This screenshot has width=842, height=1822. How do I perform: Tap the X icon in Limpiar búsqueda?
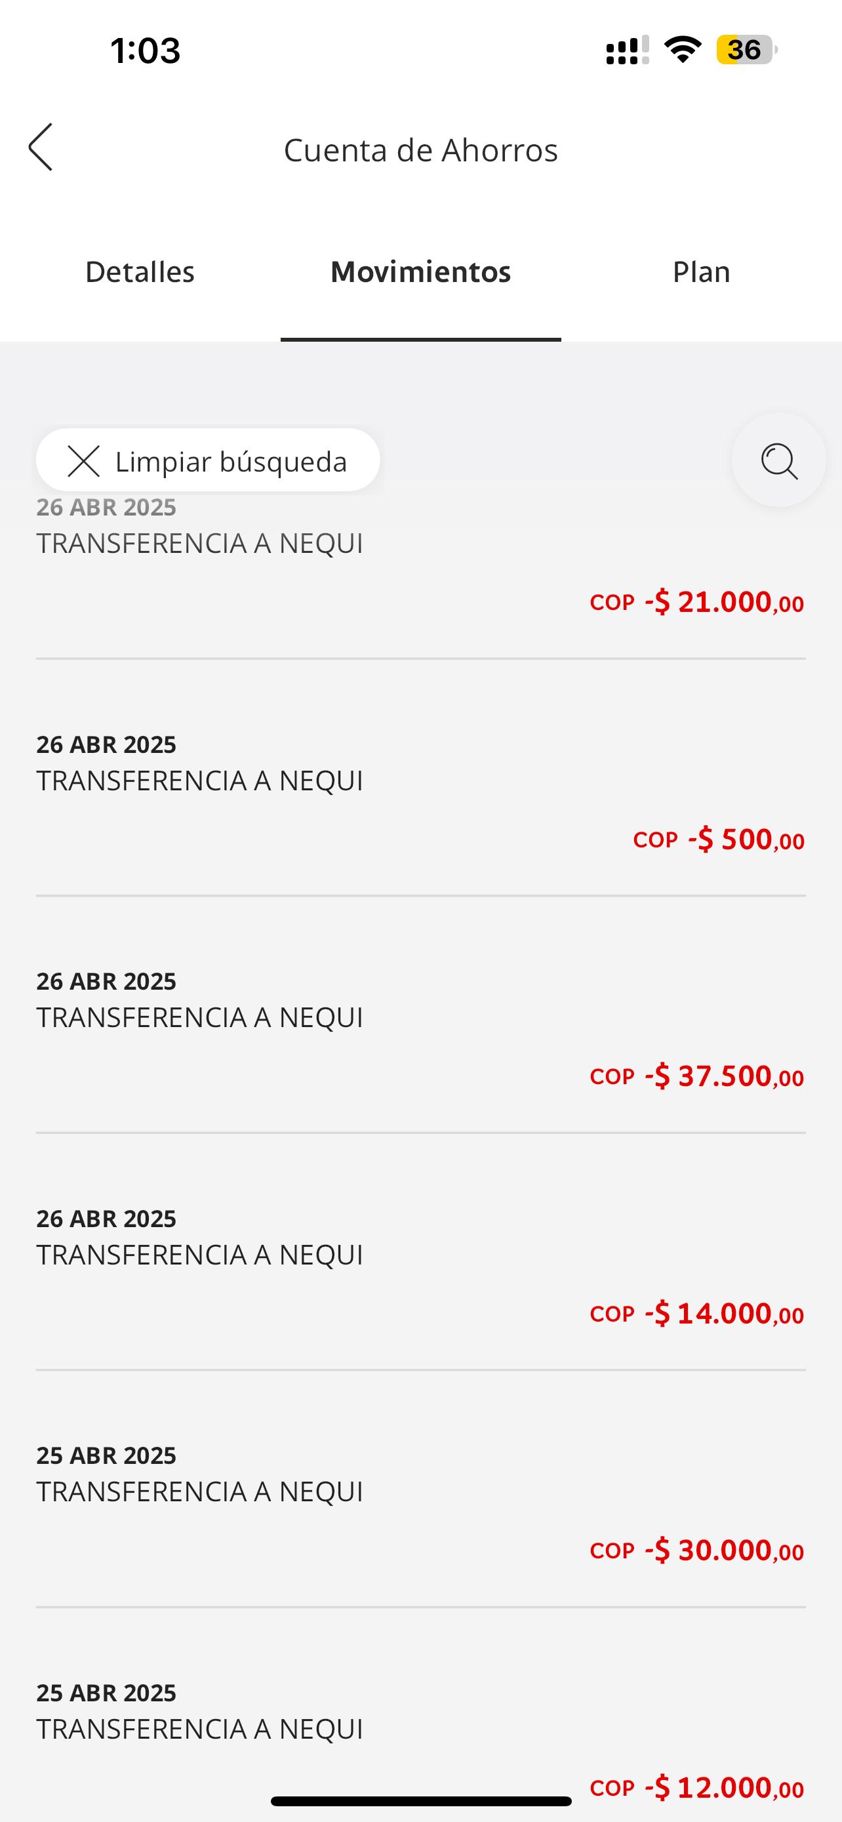point(83,461)
